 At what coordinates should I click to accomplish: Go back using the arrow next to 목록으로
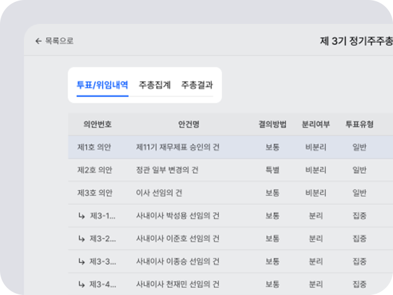(38, 41)
